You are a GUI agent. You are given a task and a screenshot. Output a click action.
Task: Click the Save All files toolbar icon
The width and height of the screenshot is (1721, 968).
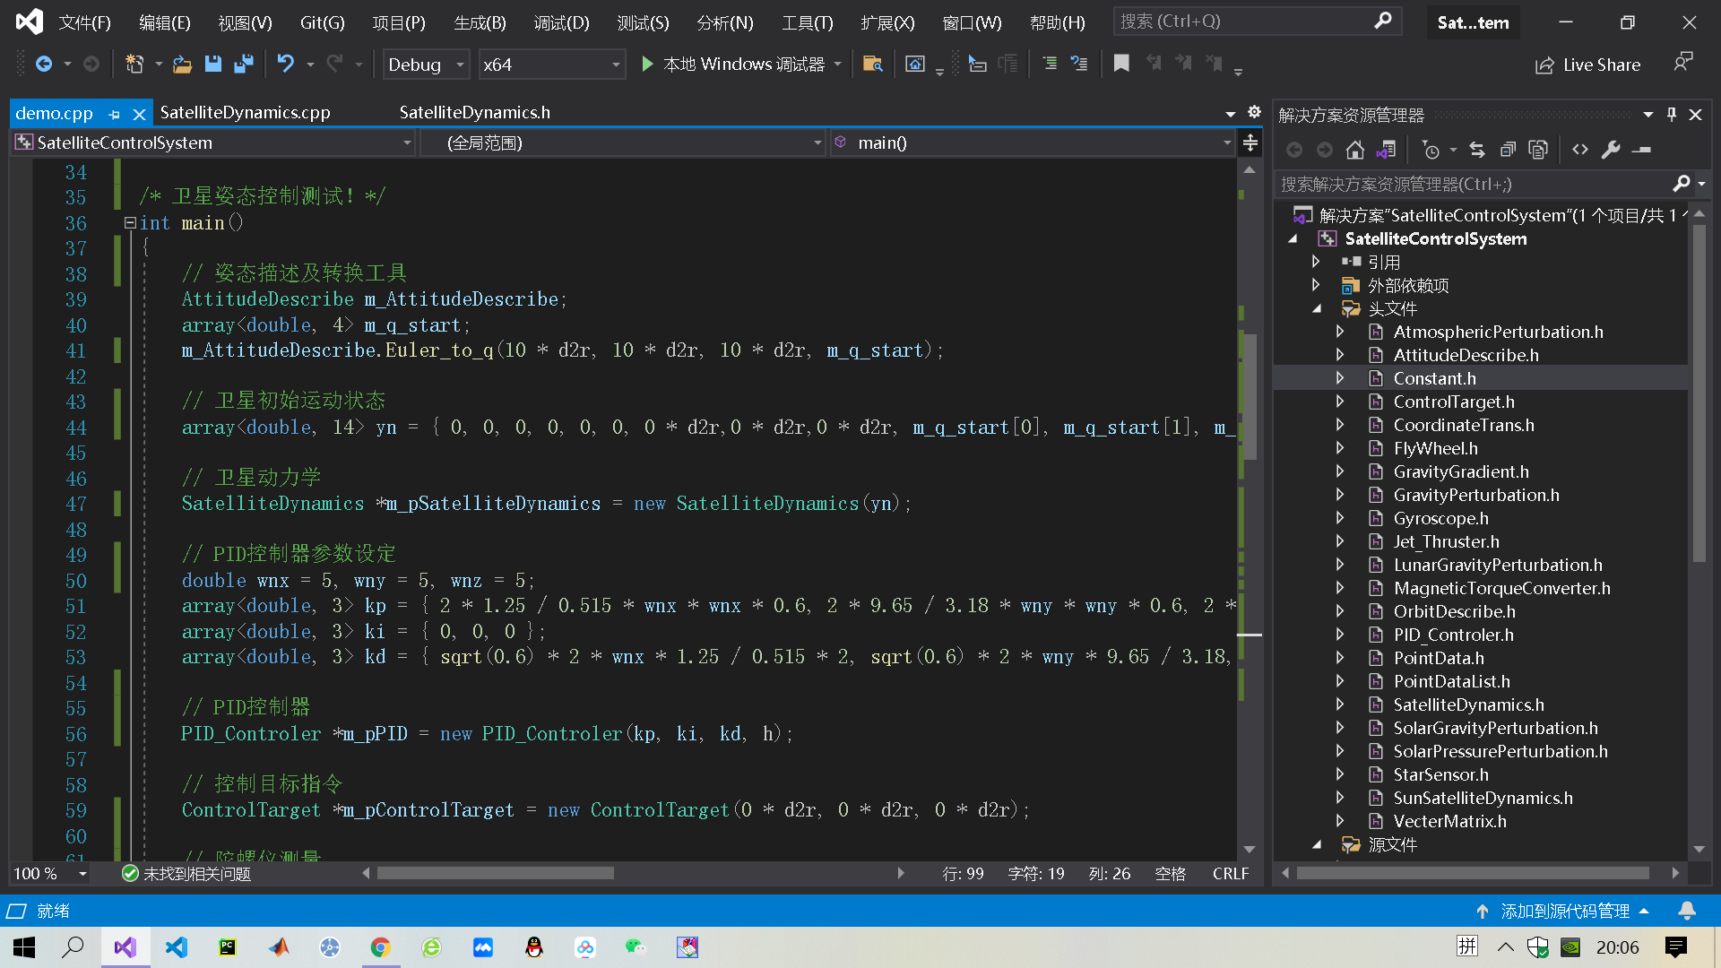coord(245,64)
